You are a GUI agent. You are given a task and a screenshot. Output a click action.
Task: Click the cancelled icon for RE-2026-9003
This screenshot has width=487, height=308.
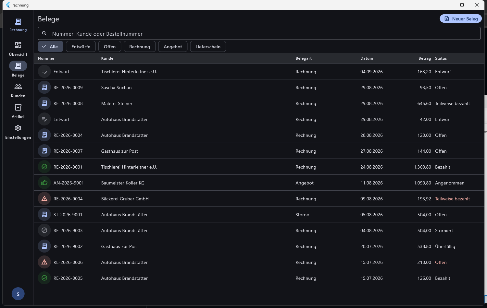44,231
